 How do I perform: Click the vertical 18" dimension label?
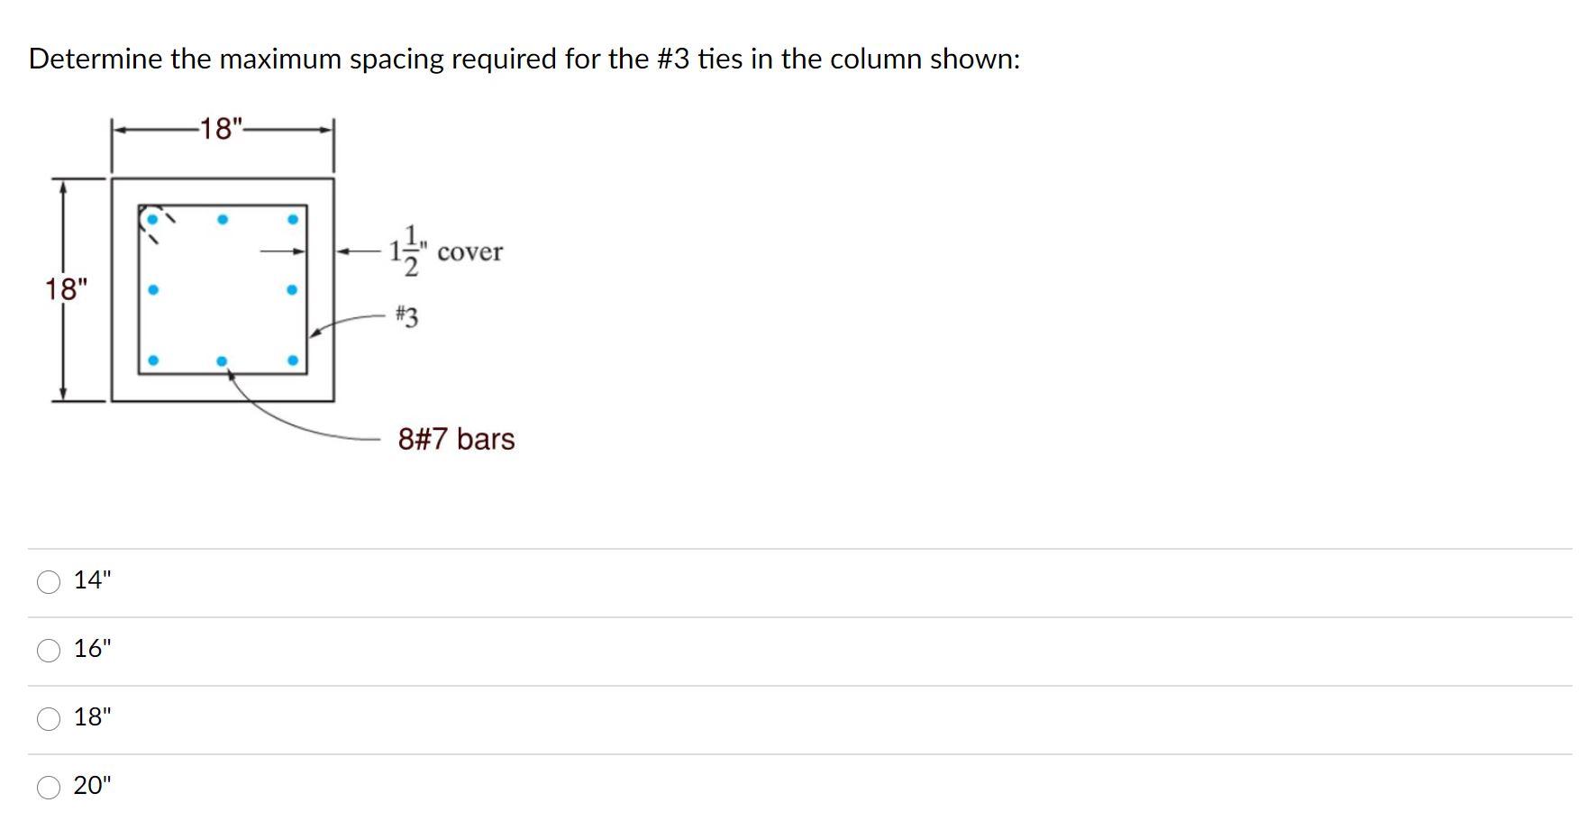[68, 287]
